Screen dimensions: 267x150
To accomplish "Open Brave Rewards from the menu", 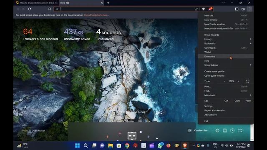I will (x=226, y=35).
